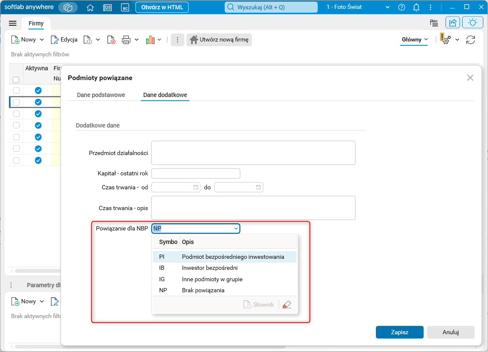Click the Edycja toolbar button
The width and height of the screenshot is (488, 352).
(64, 40)
